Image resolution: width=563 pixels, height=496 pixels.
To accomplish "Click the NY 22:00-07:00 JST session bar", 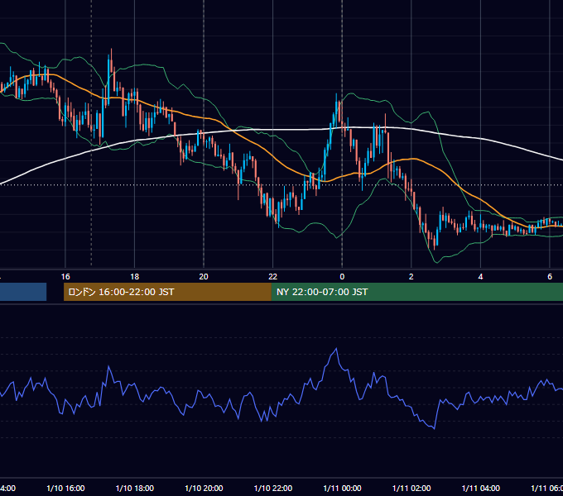I will pyautogui.click(x=416, y=292).
